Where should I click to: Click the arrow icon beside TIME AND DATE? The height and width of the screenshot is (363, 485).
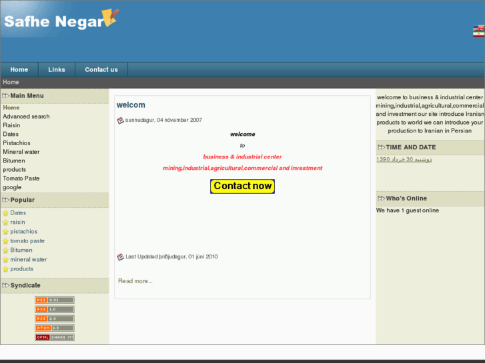[x=382, y=147]
